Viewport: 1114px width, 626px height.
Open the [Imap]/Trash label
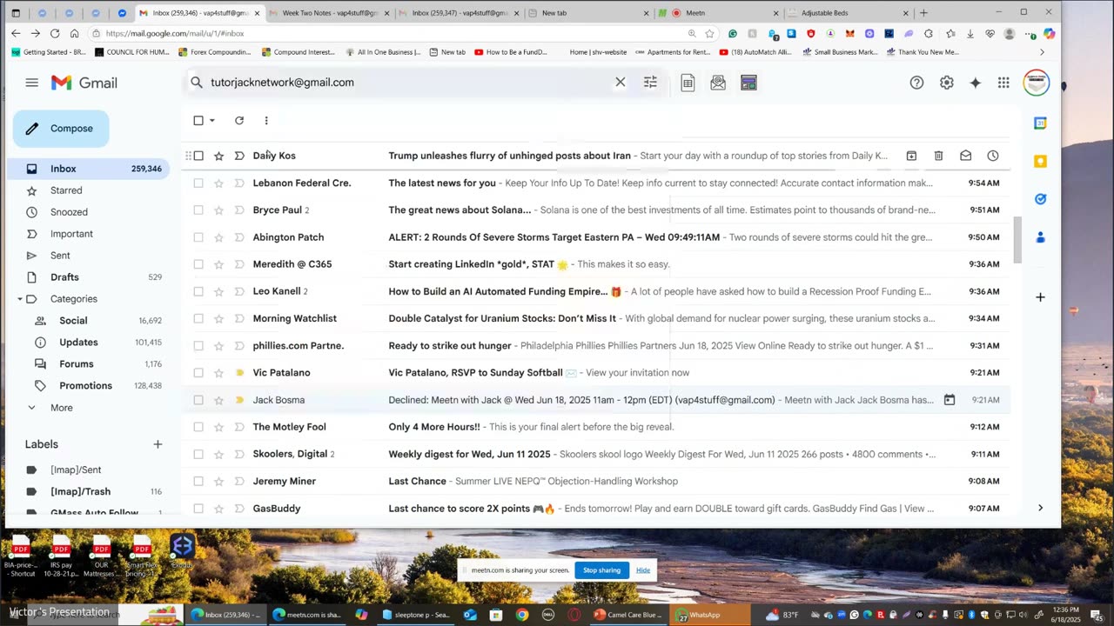click(80, 491)
